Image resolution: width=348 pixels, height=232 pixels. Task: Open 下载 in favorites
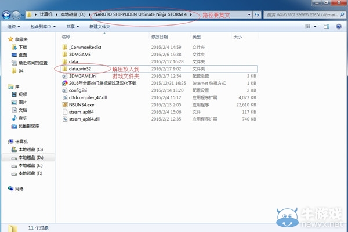[x=23, y=47]
